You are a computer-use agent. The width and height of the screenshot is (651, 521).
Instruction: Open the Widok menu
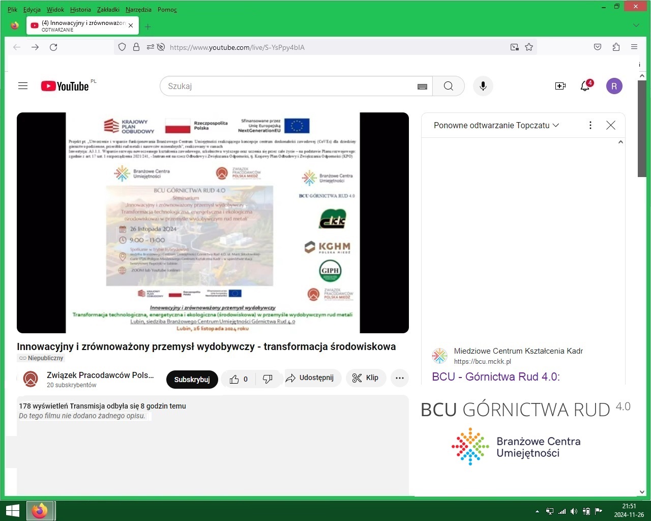point(55,9)
